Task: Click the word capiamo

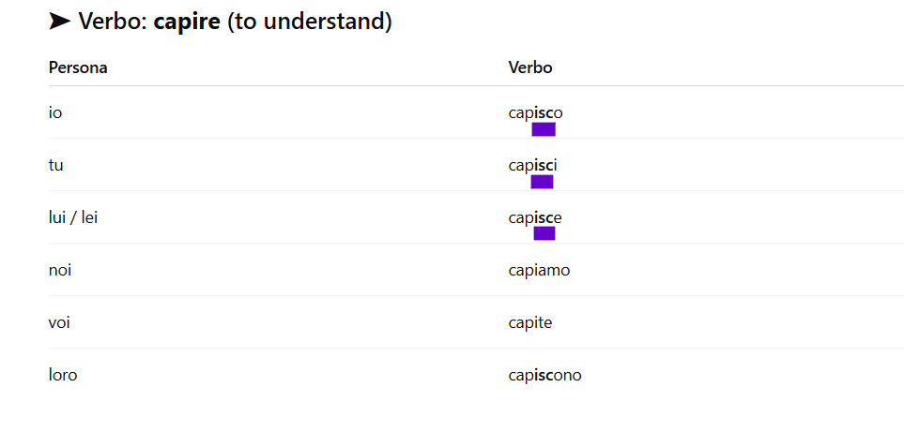Action: [x=539, y=271]
